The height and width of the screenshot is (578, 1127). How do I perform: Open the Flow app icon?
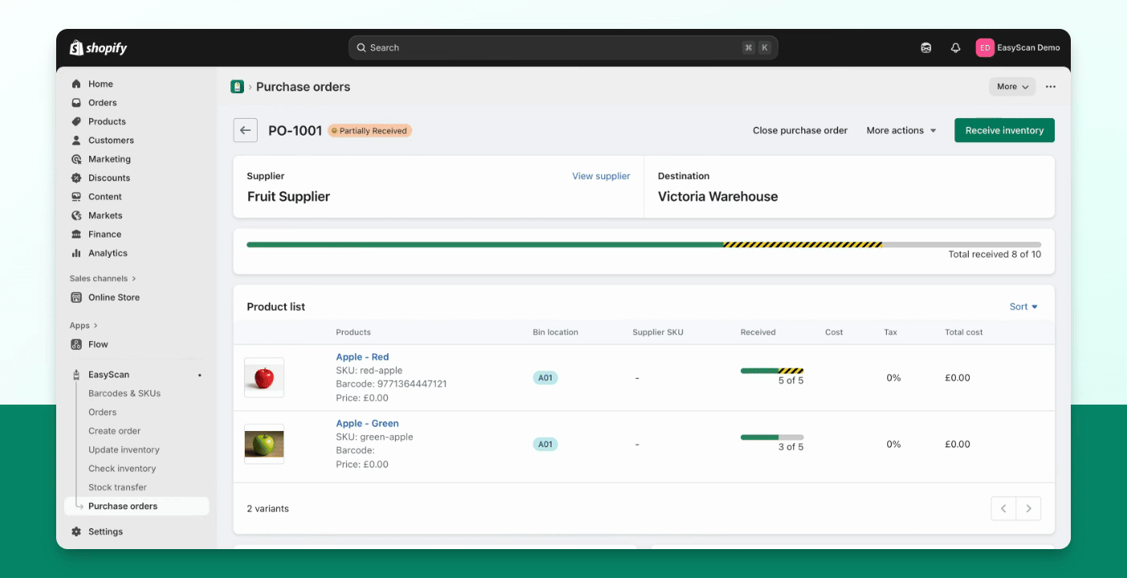(x=76, y=344)
